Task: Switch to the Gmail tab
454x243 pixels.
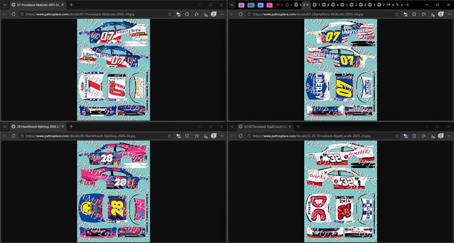Action: pos(390,5)
